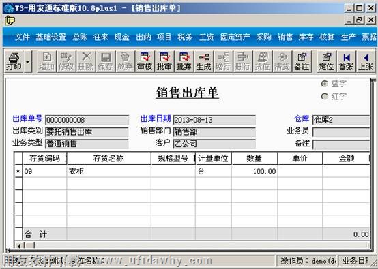
Task: Click the 清货 clear goods icon
Action: click(x=282, y=61)
